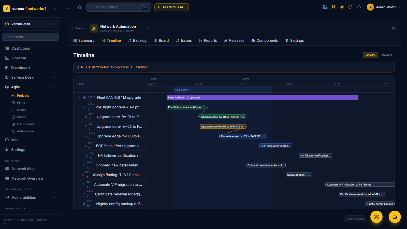Open Plans under Agile
407x229 pixels.
click(x=21, y=103)
